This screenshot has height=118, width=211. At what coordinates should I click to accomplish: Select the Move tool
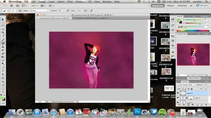tap(3, 19)
